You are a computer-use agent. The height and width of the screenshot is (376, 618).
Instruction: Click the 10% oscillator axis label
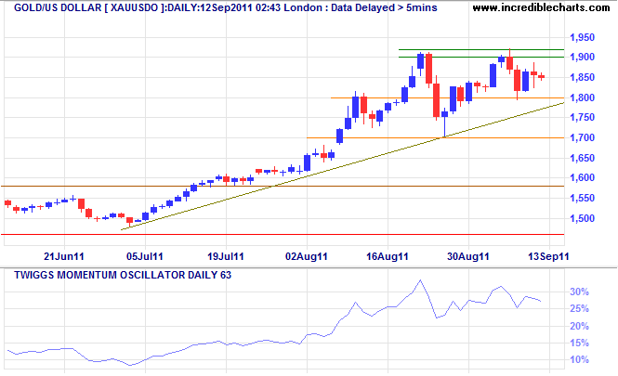pos(579,360)
